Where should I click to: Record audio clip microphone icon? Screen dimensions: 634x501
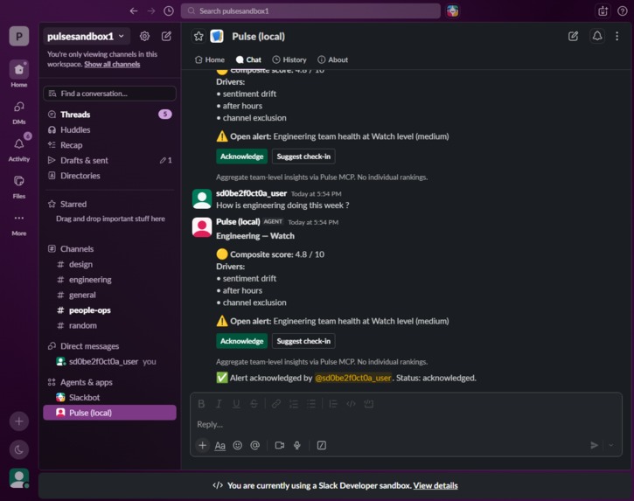coord(296,445)
